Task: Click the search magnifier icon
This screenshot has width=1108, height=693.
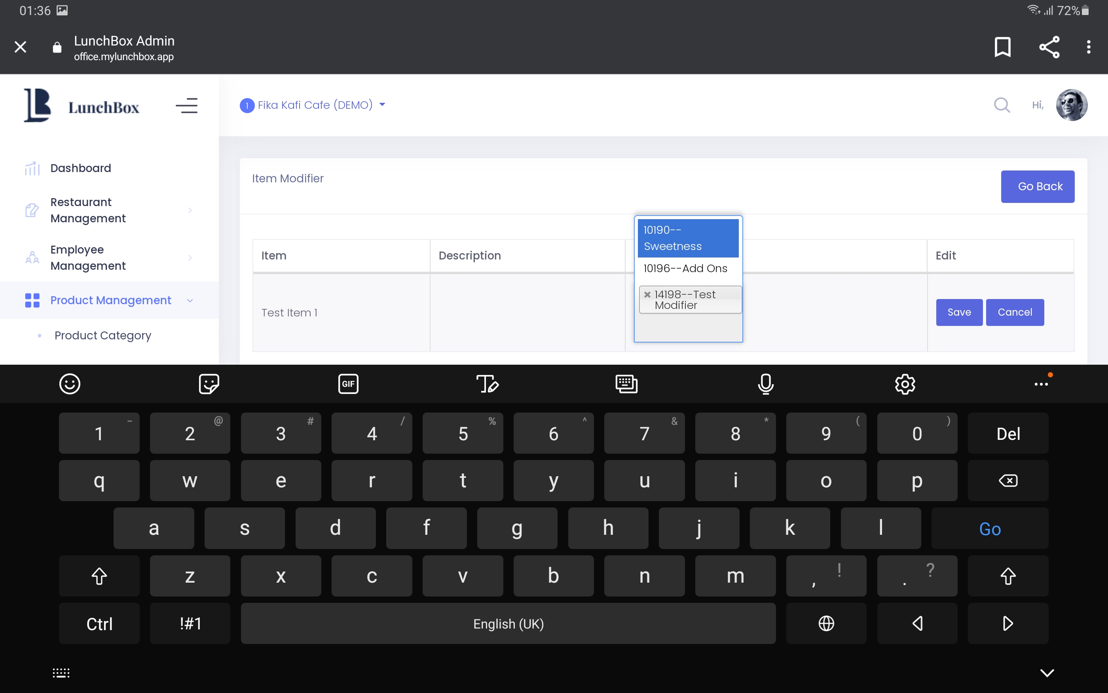Action: pyautogui.click(x=1002, y=105)
